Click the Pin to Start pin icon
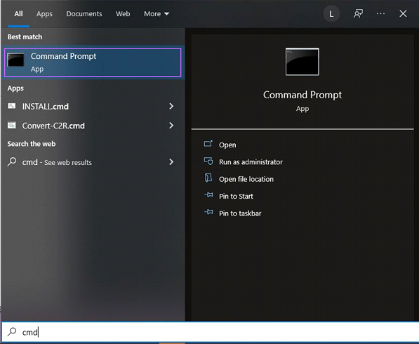The width and height of the screenshot is (419, 344). pos(208,195)
